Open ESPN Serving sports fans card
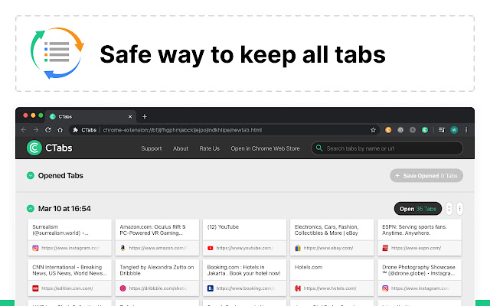This screenshot has height=306, width=490. coord(420,238)
